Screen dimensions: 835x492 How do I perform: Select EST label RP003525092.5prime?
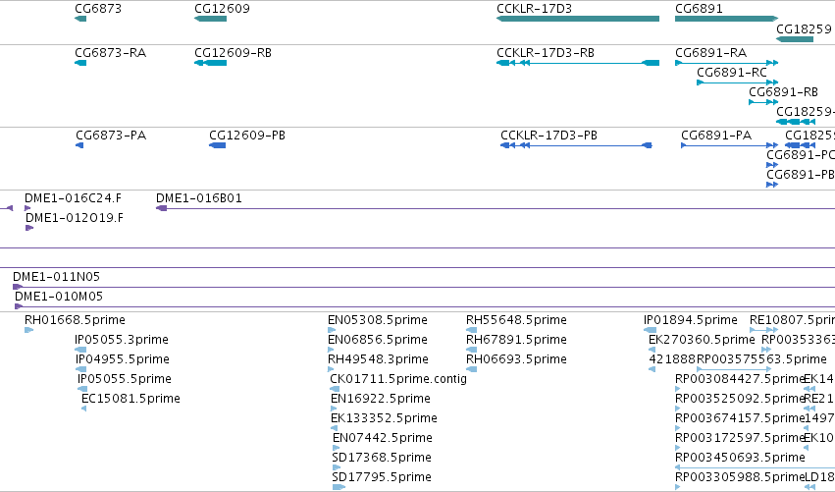coord(740,399)
